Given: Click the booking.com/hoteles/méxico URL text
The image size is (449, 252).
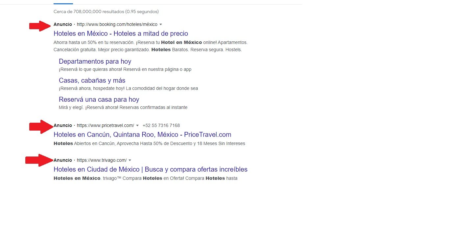Looking at the screenshot, I should point(117,25).
